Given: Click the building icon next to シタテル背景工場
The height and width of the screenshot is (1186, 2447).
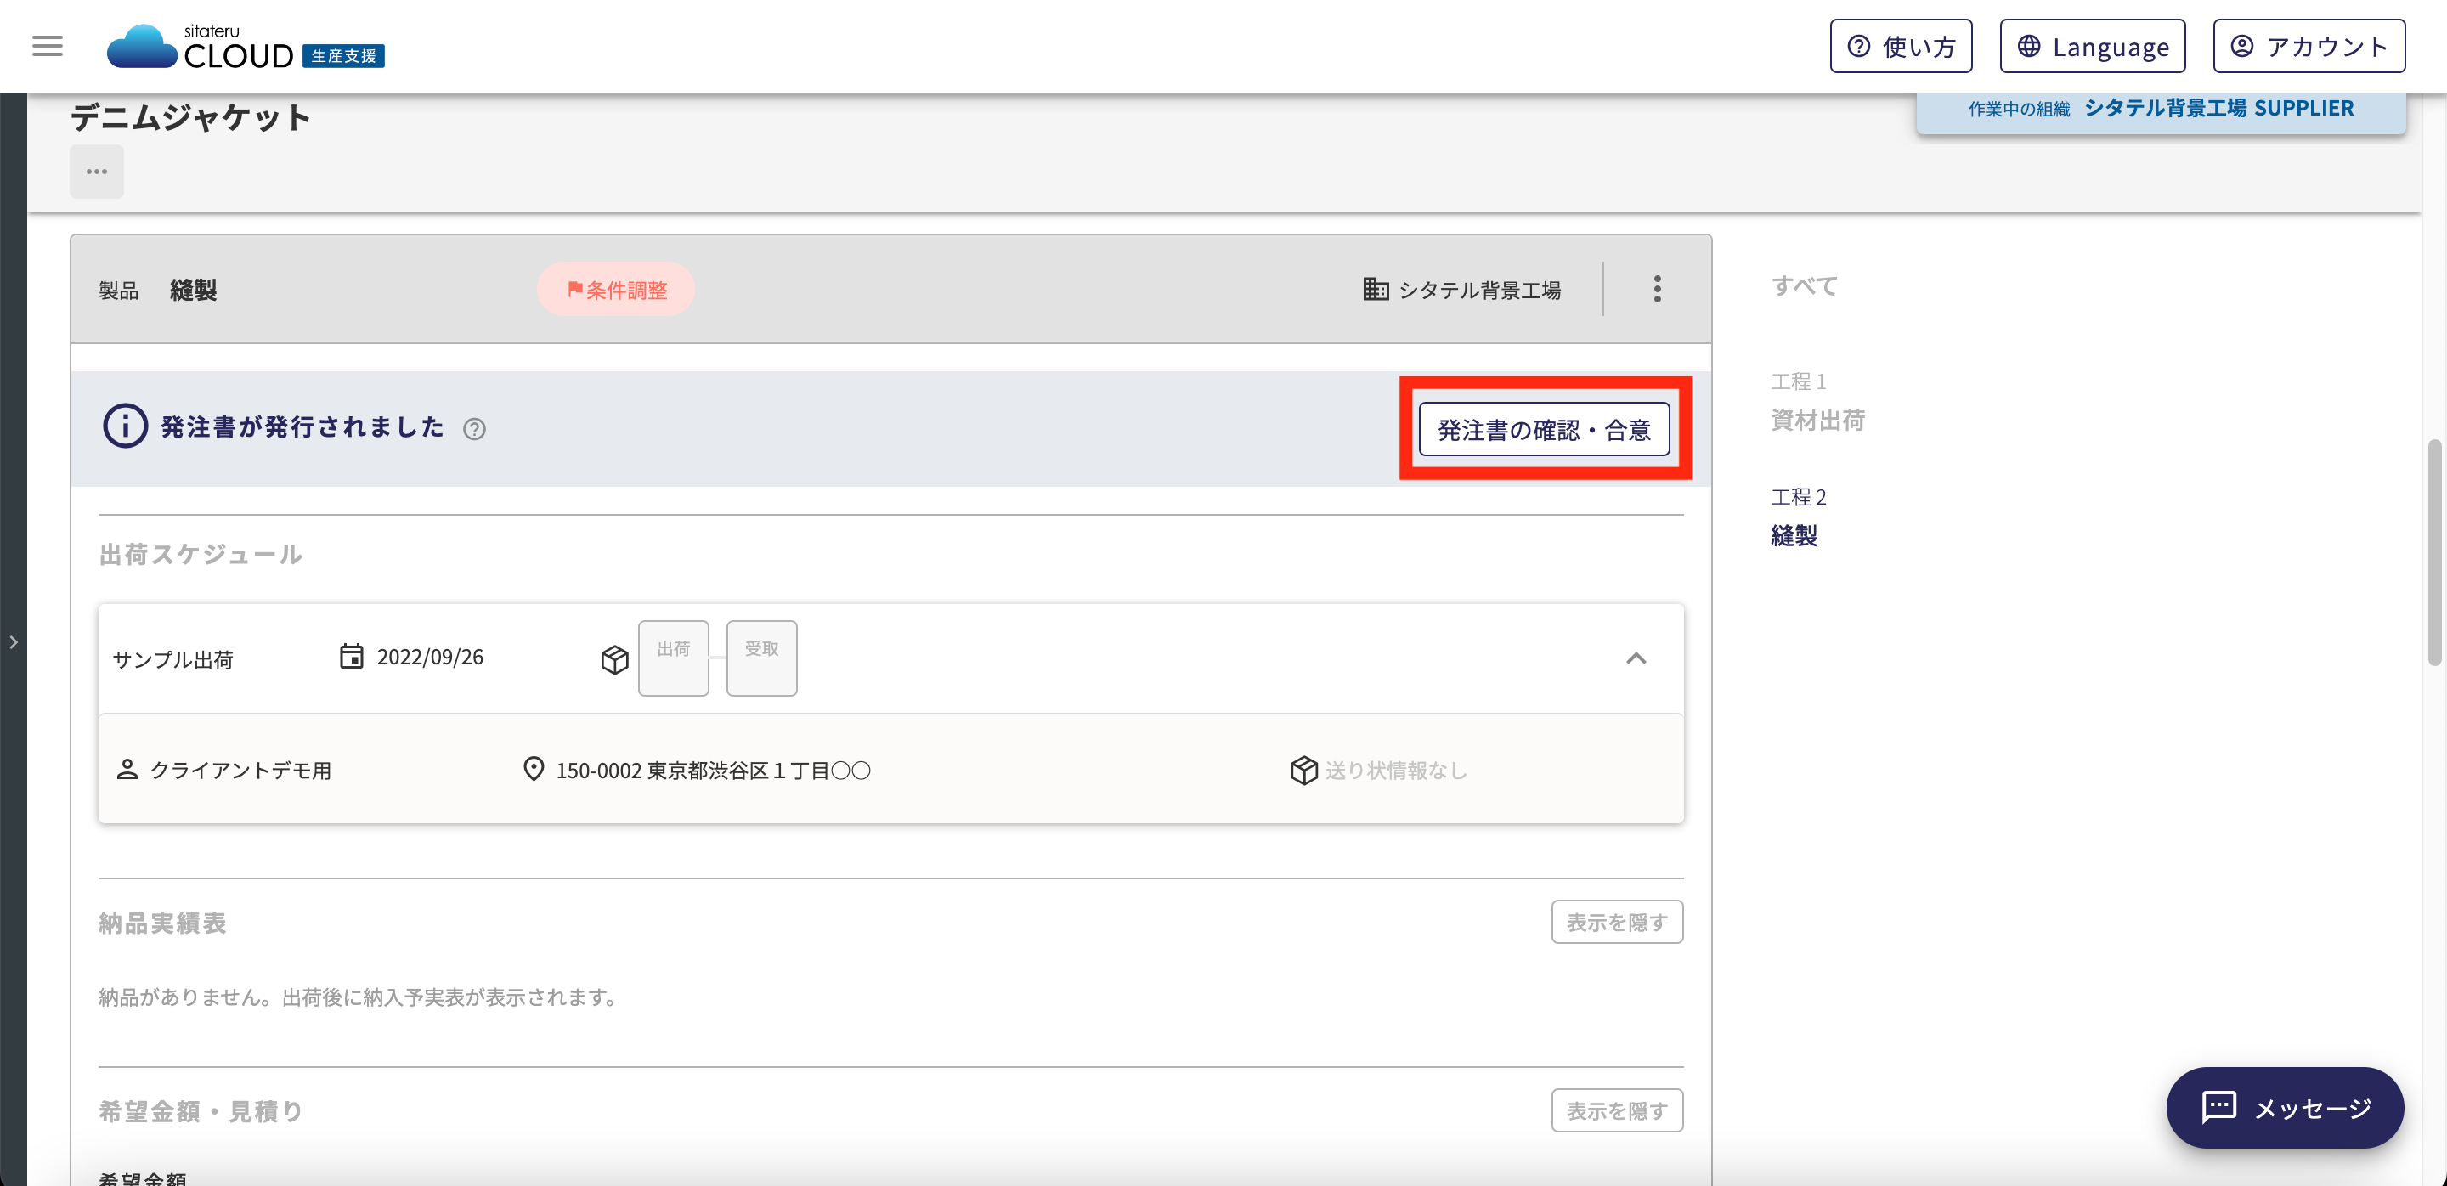Looking at the screenshot, I should pyautogui.click(x=1376, y=289).
